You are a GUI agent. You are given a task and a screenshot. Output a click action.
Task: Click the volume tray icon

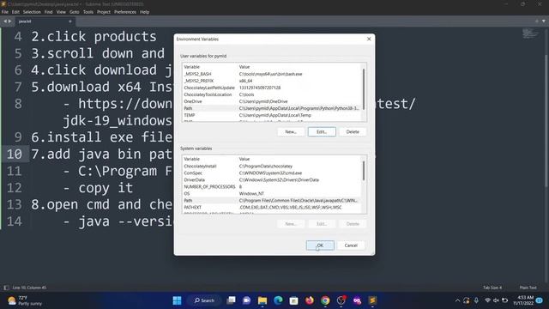[496, 300]
